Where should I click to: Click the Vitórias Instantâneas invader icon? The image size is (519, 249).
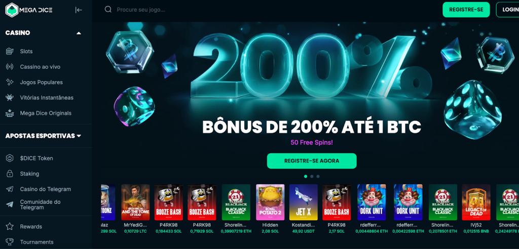point(10,98)
